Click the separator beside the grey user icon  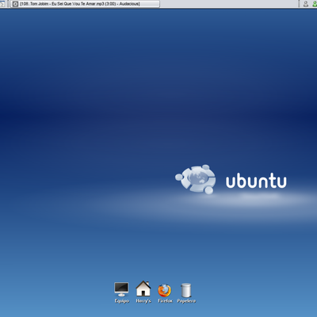300,4
